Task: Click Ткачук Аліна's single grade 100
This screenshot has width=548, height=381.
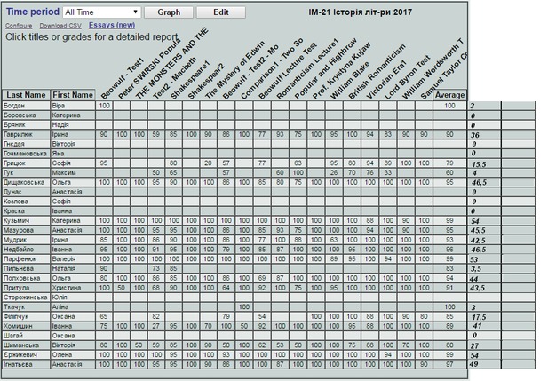Action: (x=244, y=307)
